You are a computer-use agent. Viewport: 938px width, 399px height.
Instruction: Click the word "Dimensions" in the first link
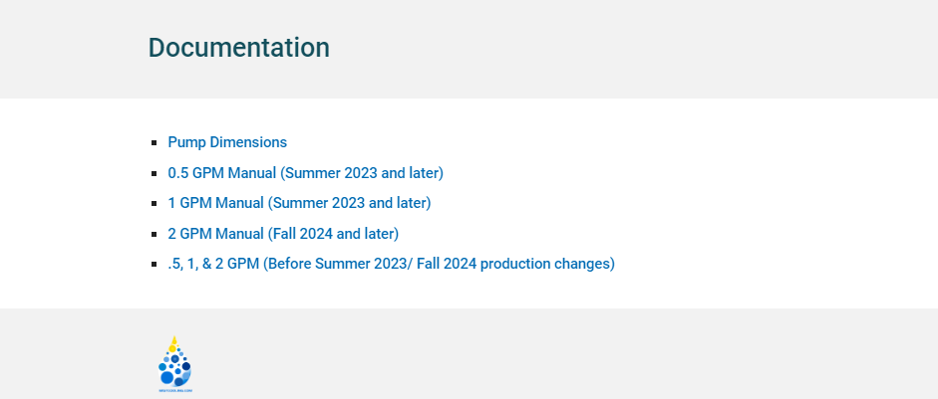click(x=252, y=142)
